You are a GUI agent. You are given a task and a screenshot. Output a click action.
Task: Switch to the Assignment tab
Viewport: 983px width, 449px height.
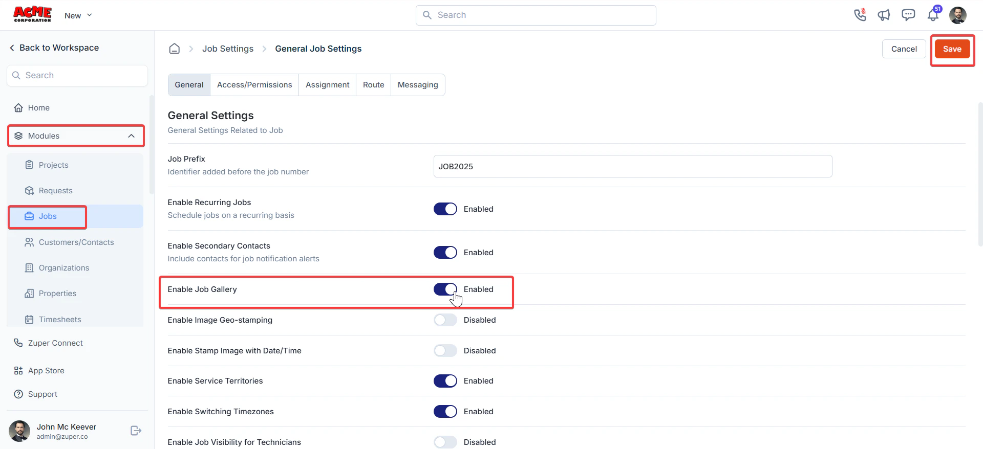click(x=328, y=85)
